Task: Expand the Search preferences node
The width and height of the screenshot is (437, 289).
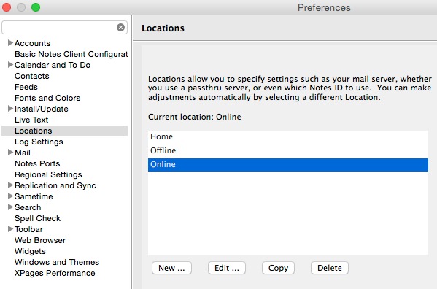Action: pyautogui.click(x=10, y=207)
